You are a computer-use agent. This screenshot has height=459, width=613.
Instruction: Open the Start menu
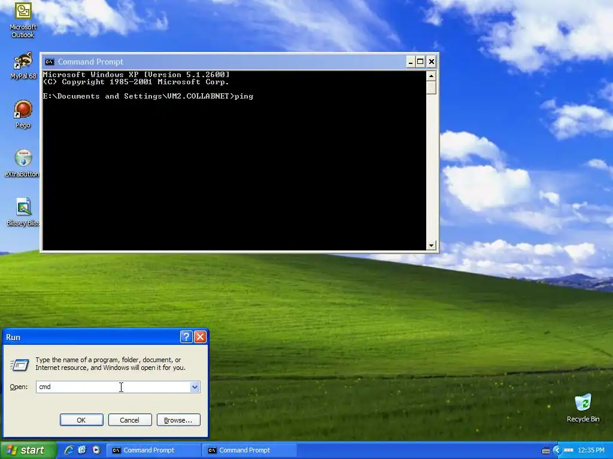click(x=28, y=450)
